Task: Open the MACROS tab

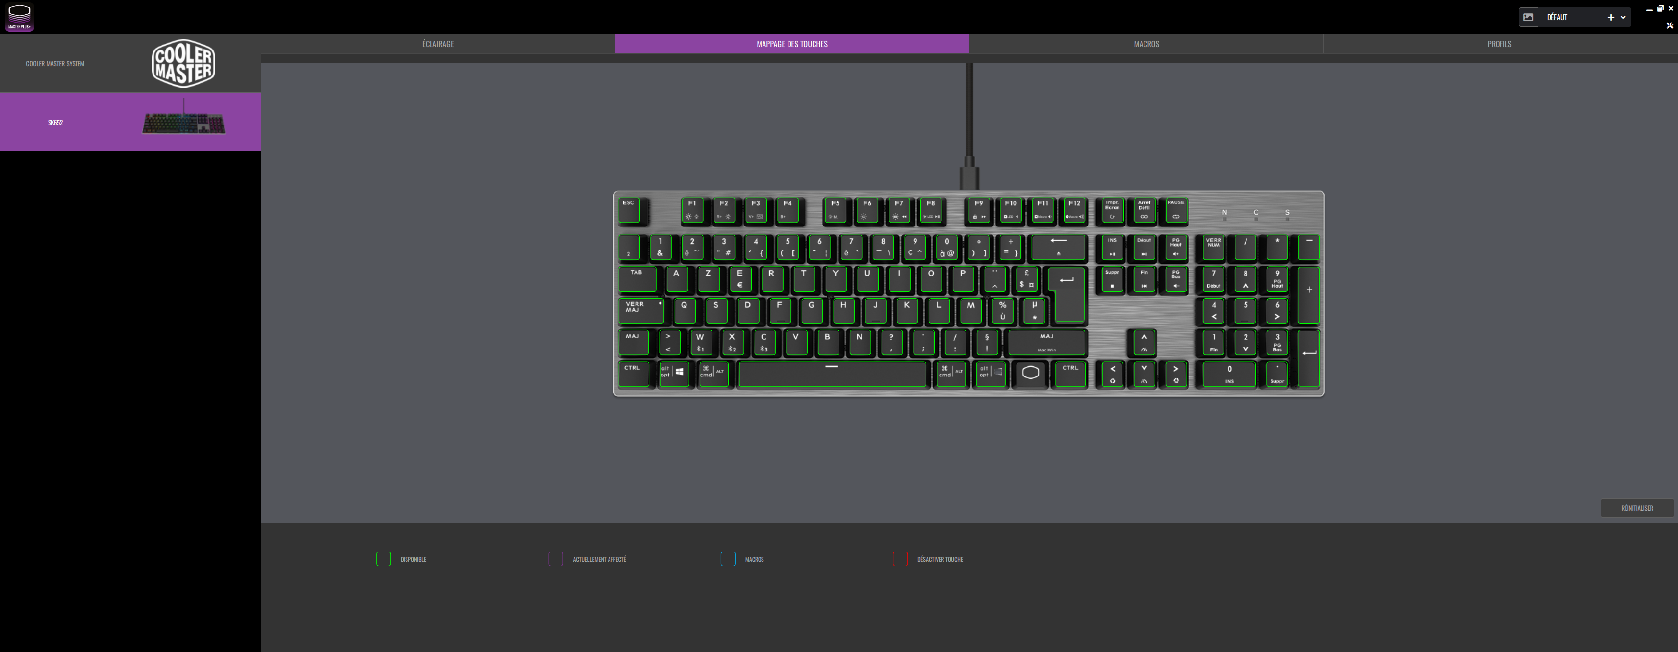Action: point(1146,44)
